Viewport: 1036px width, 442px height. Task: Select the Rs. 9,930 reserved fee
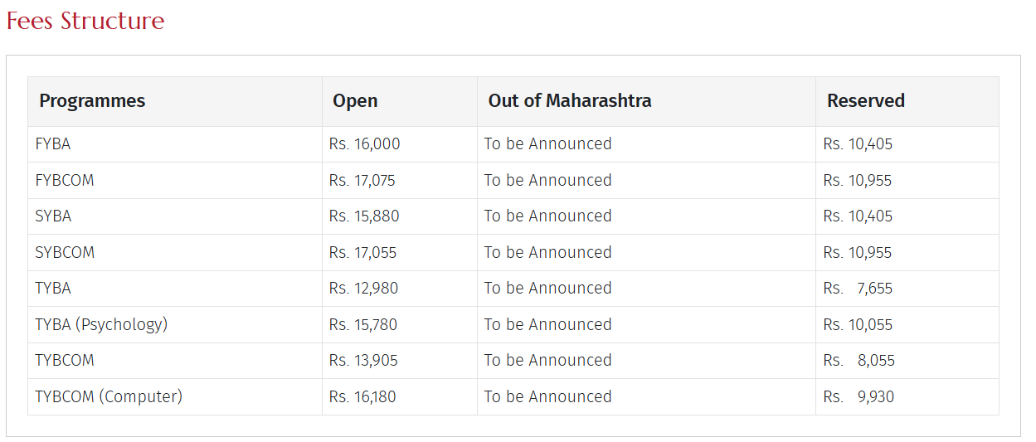click(x=859, y=396)
